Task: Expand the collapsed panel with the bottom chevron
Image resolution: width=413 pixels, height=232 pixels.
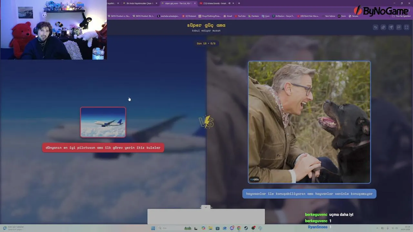Action: 206,207
